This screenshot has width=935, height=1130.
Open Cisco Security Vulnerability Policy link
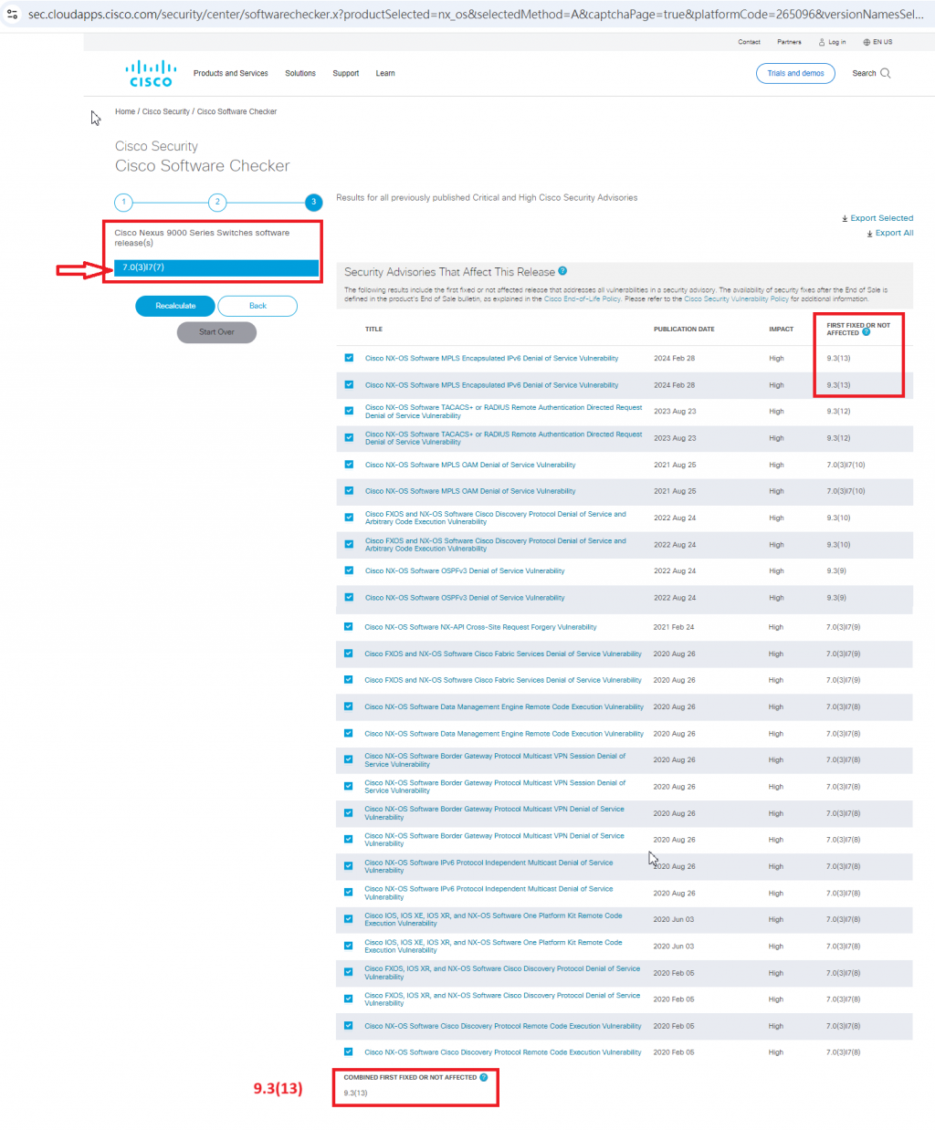pyautogui.click(x=737, y=298)
